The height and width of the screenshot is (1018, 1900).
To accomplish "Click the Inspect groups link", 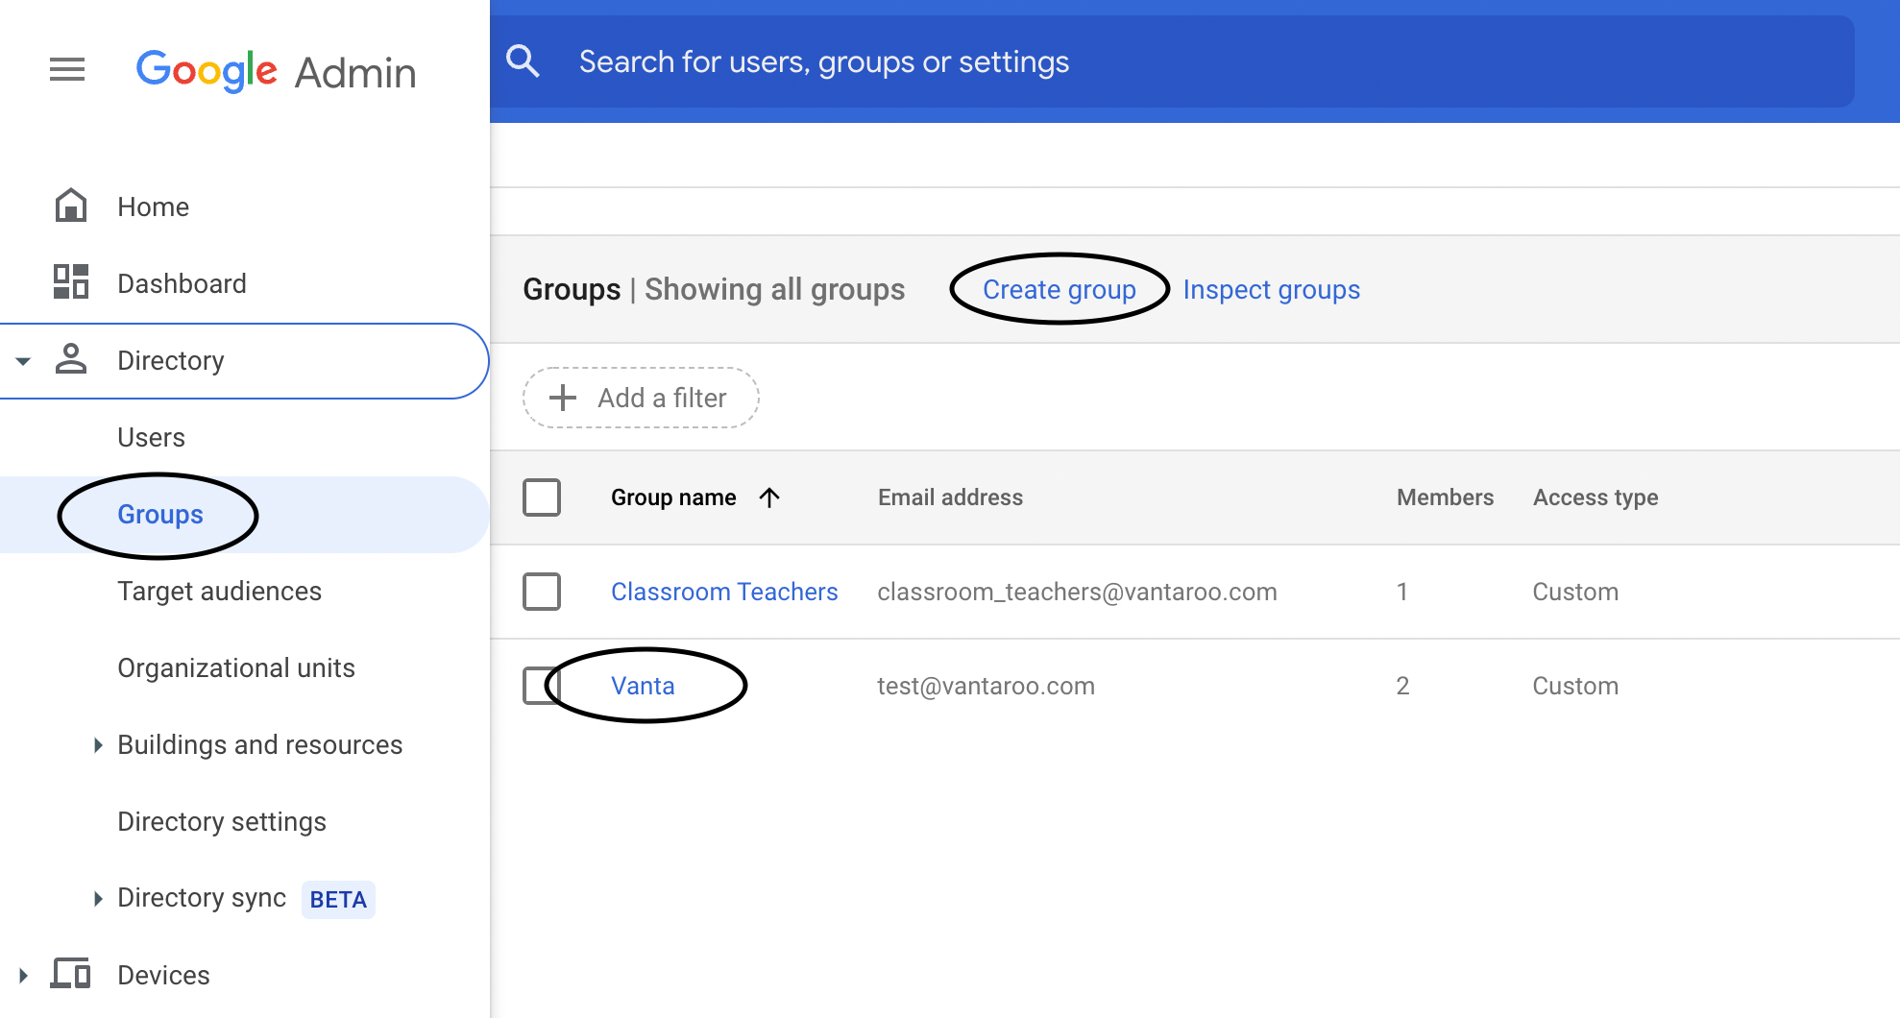I will click(1271, 289).
